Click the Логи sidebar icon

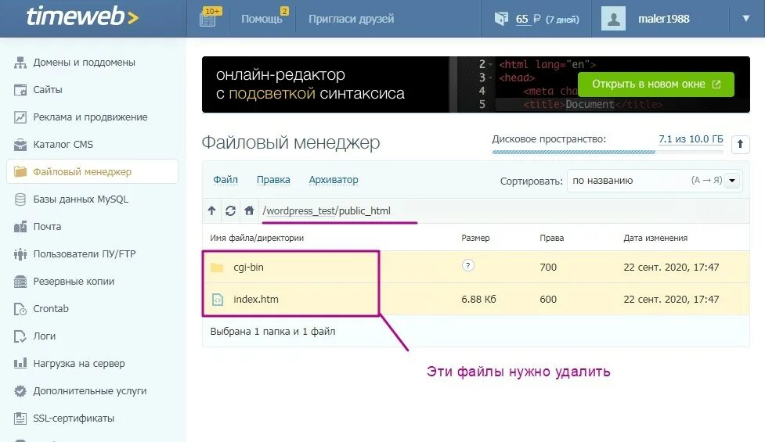coord(20,336)
